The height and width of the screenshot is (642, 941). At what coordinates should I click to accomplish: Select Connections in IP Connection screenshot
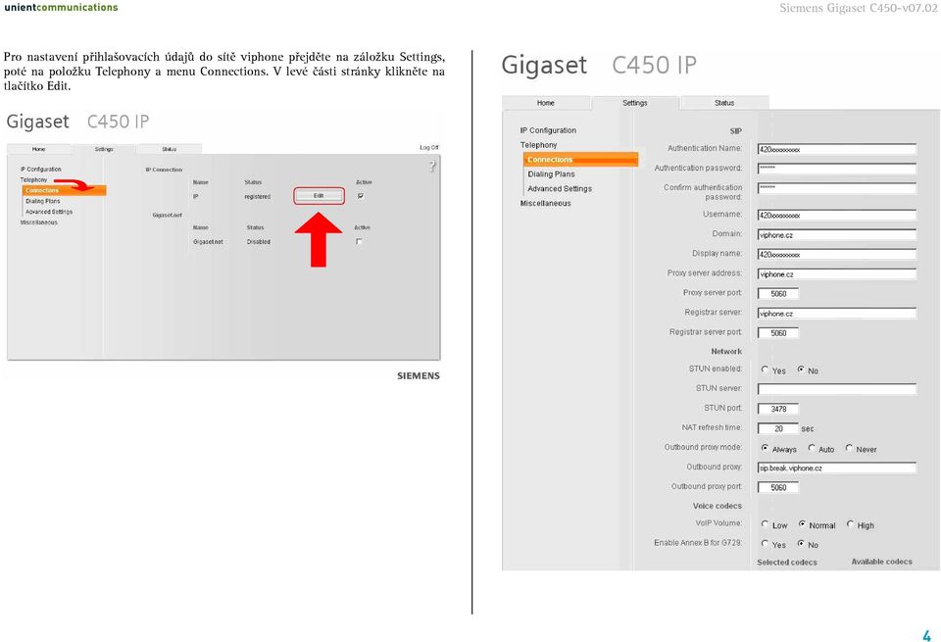pos(65,190)
